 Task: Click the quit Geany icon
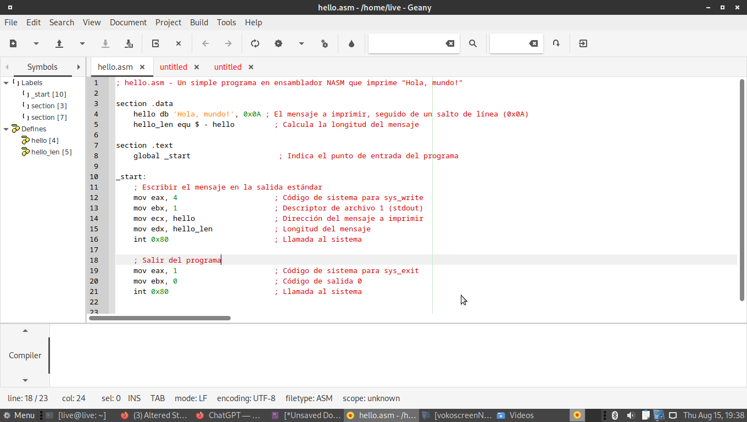coord(583,43)
